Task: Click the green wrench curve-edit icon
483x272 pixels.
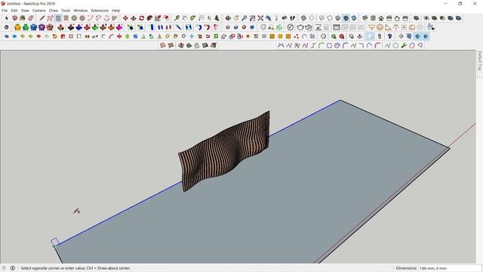Action: click(x=404, y=45)
